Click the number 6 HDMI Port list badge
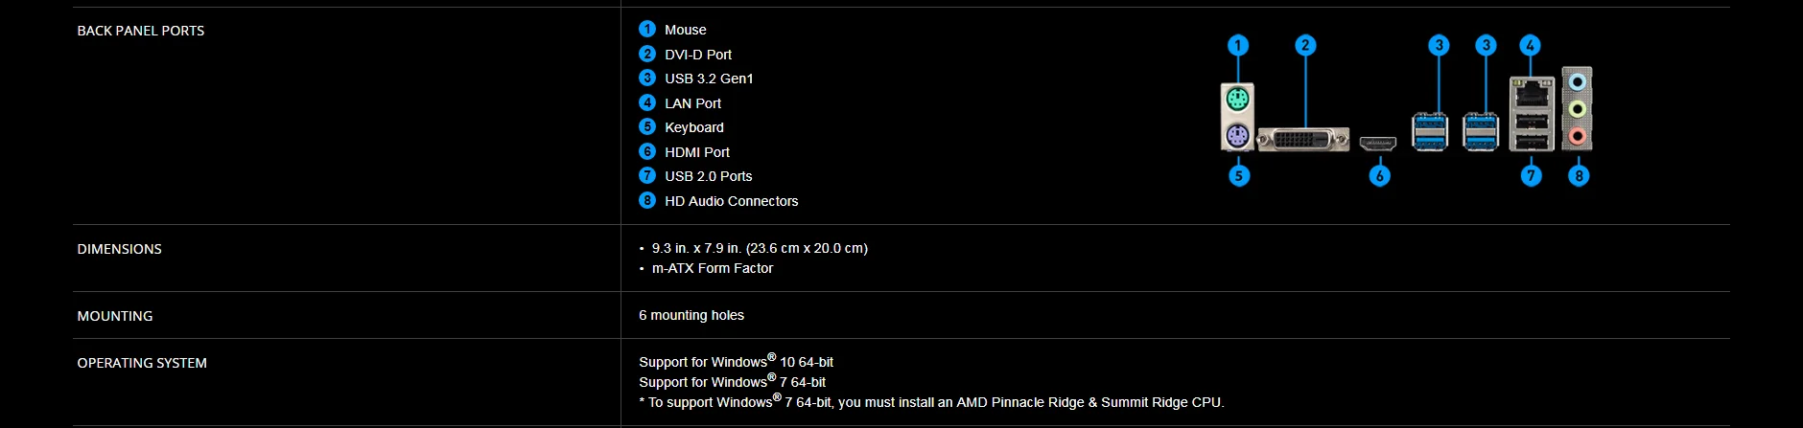Viewport: 1803px width, 428px height. (x=647, y=151)
